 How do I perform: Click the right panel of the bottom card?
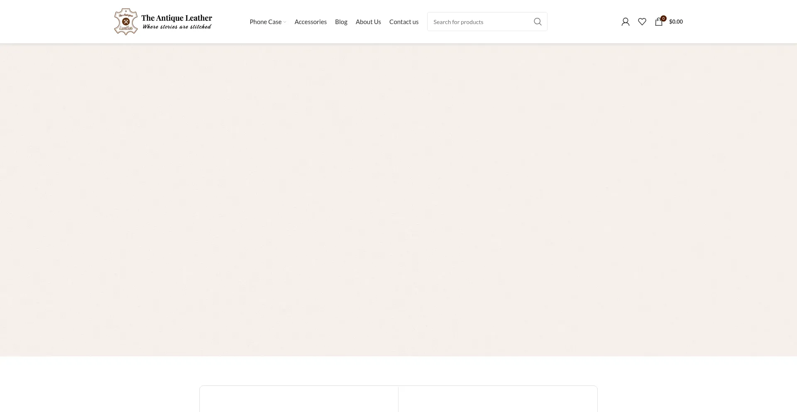pyautogui.click(x=498, y=399)
